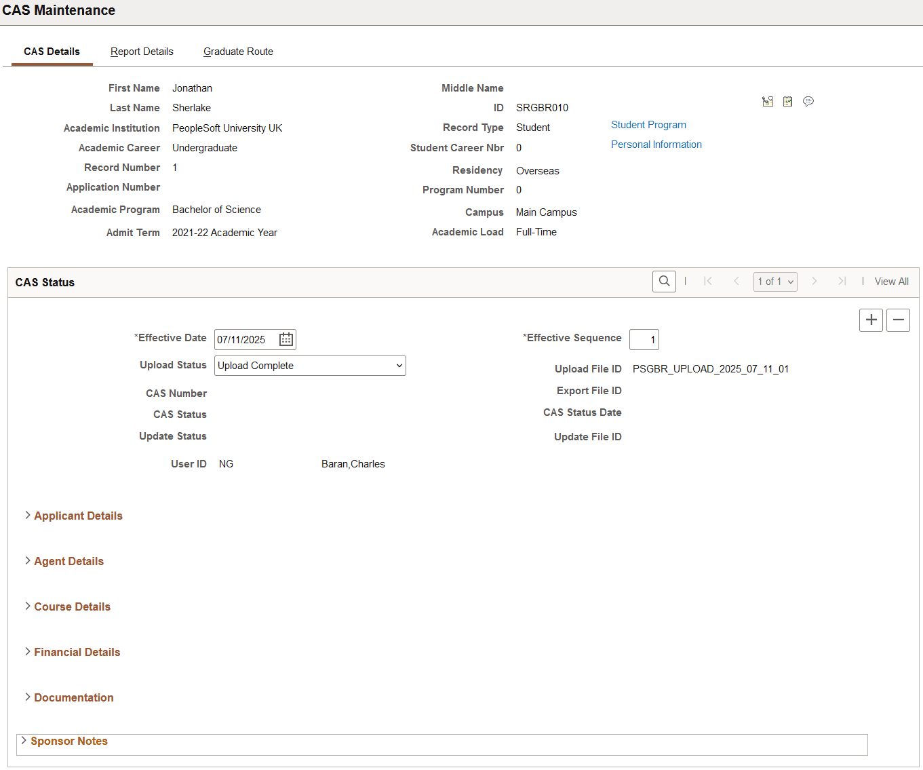Expand the Documentation section
923x770 pixels.
pyautogui.click(x=68, y=697)
